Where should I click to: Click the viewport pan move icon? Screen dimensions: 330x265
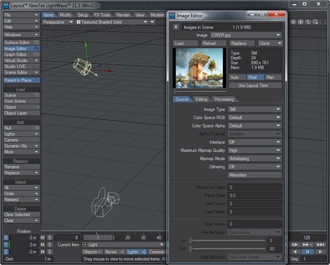click(x=300, y=22)
